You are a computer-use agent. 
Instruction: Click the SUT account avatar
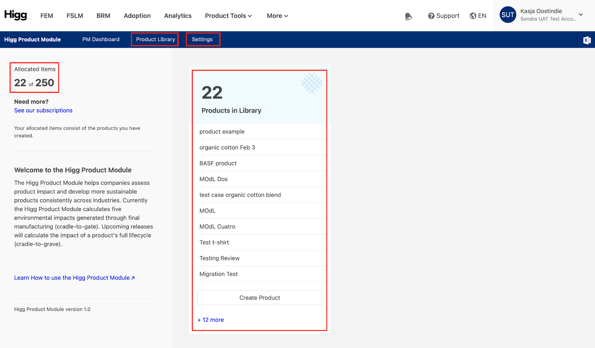508,15
